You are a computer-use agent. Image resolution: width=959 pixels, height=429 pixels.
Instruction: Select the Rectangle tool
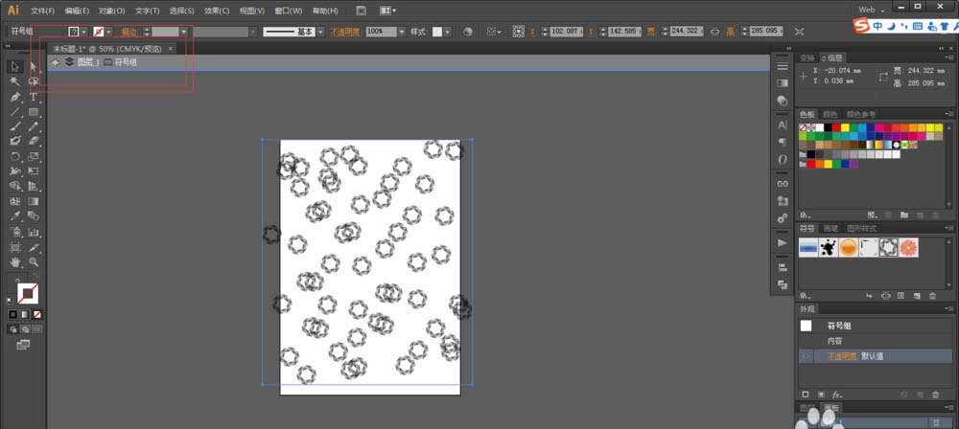pos(34,111)
